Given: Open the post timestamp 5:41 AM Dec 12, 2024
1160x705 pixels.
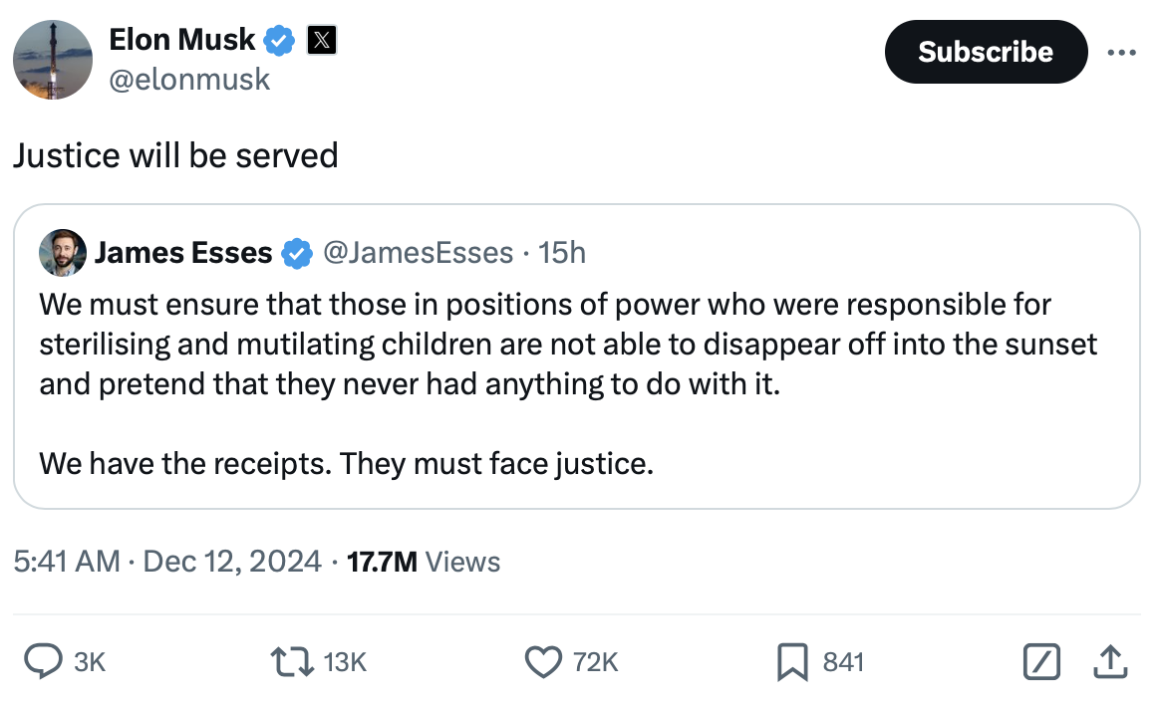Looking at the screenshot, I should [x=167, y=562].
